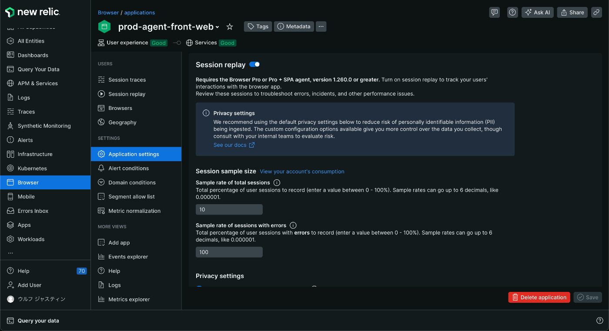Viewport: 609px width, 331px height.
Task: Click Add app under More views
Action: (x=136, y=242)
